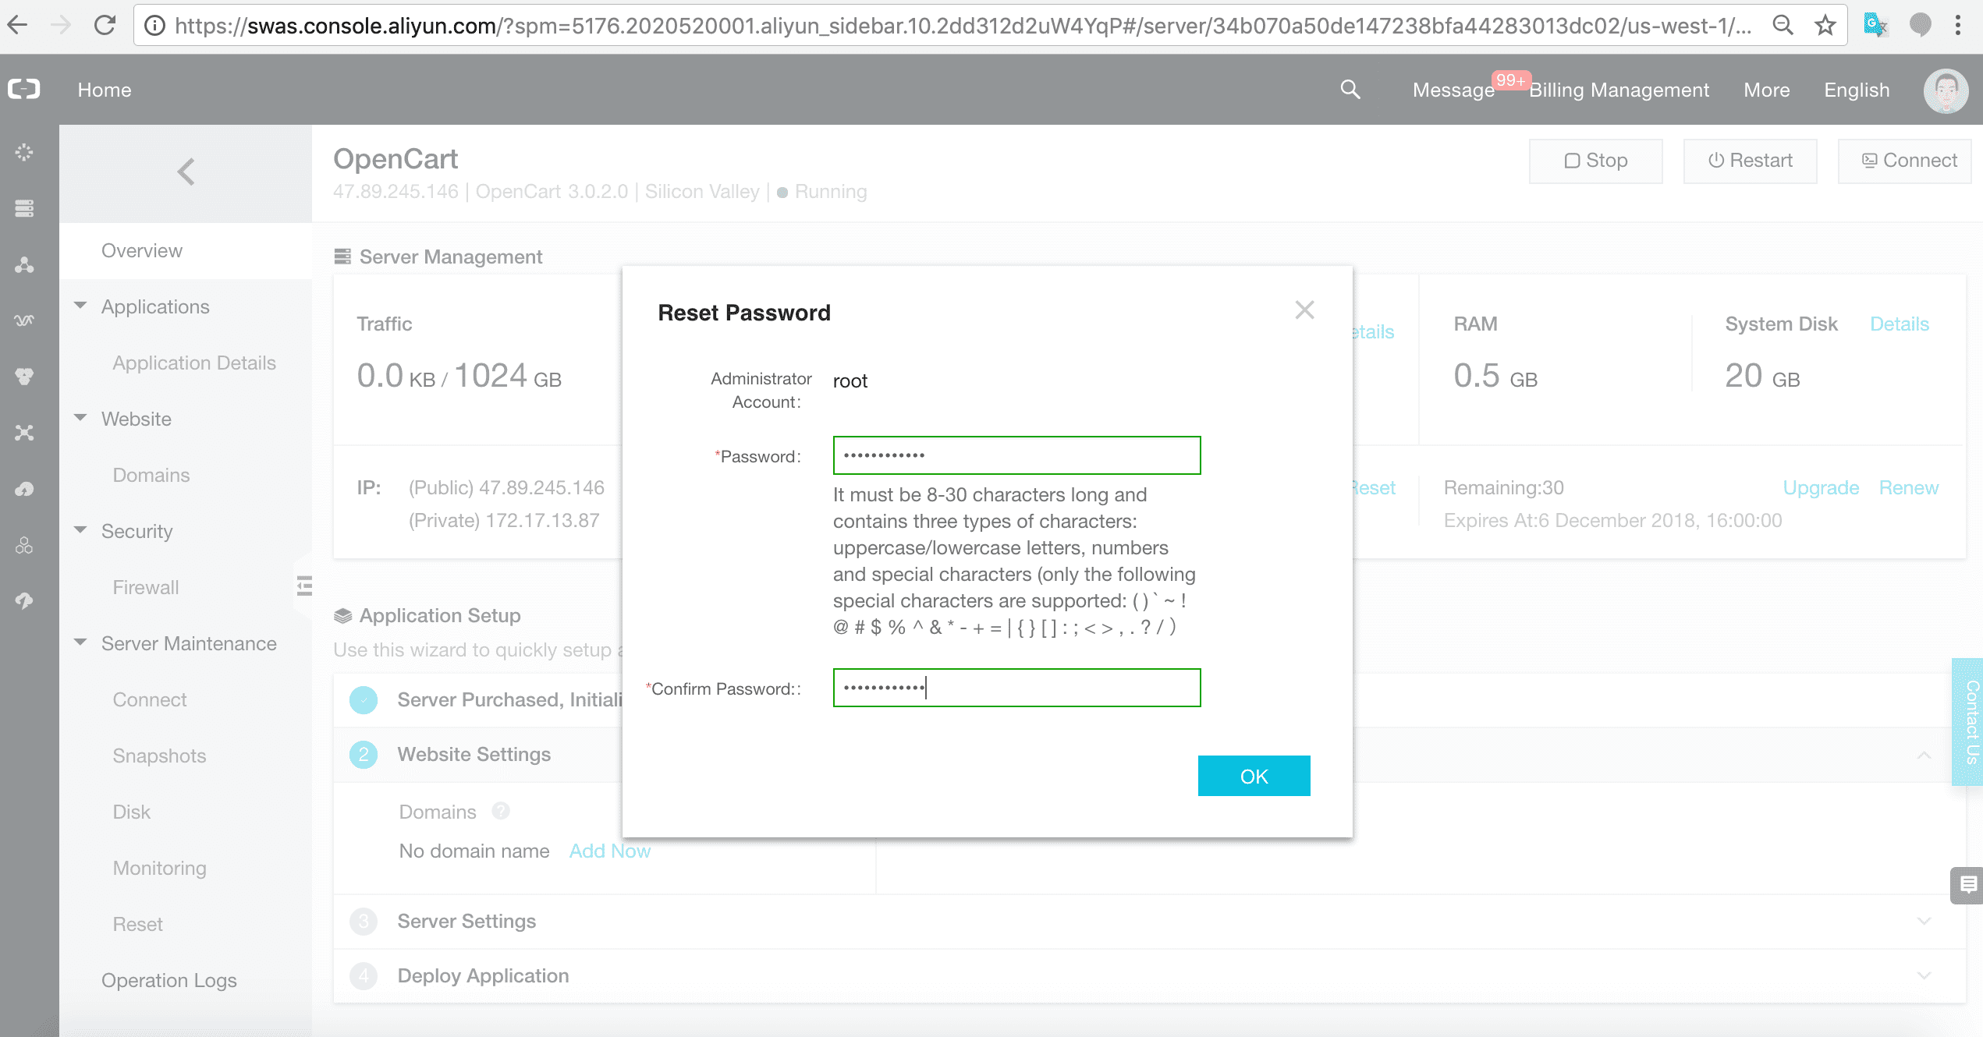Click the back chevron in sidebar
Viewport: 1983px width, 1037px height.
186,172
